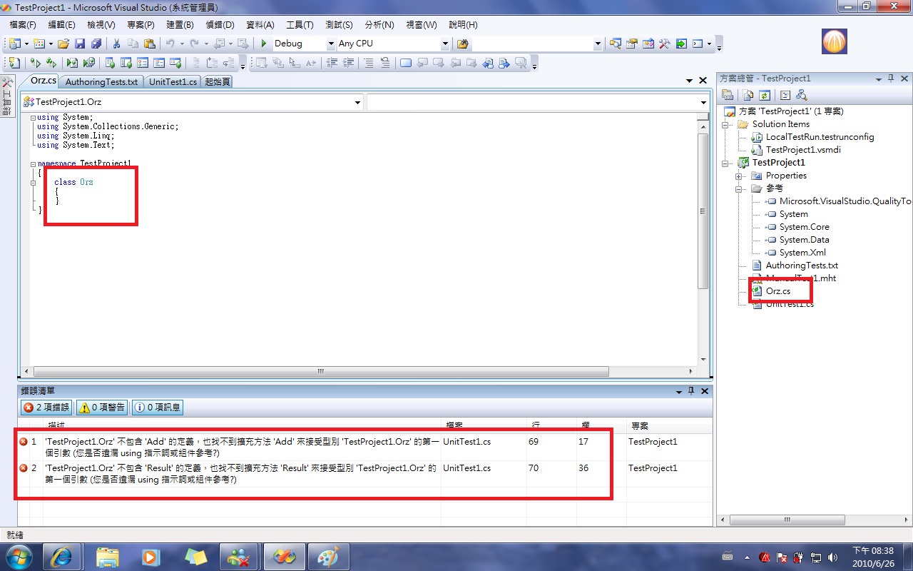Toggle the 0 項訊息 messages filter

[157, 408]
